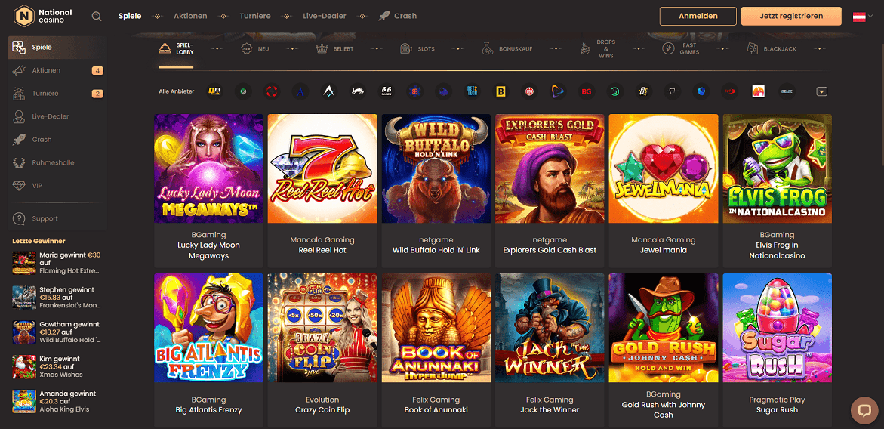Select the Betsoft provider icon
The image size is (884, 429).
pos(500,91)
